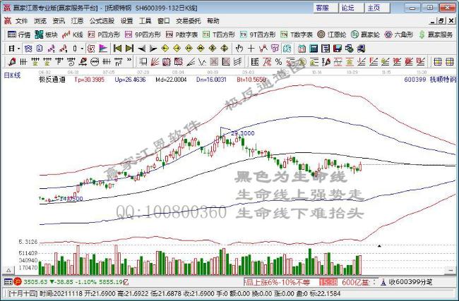Click the 600399 stock code label
459x301 pixels.
click(x=415, y=79)
